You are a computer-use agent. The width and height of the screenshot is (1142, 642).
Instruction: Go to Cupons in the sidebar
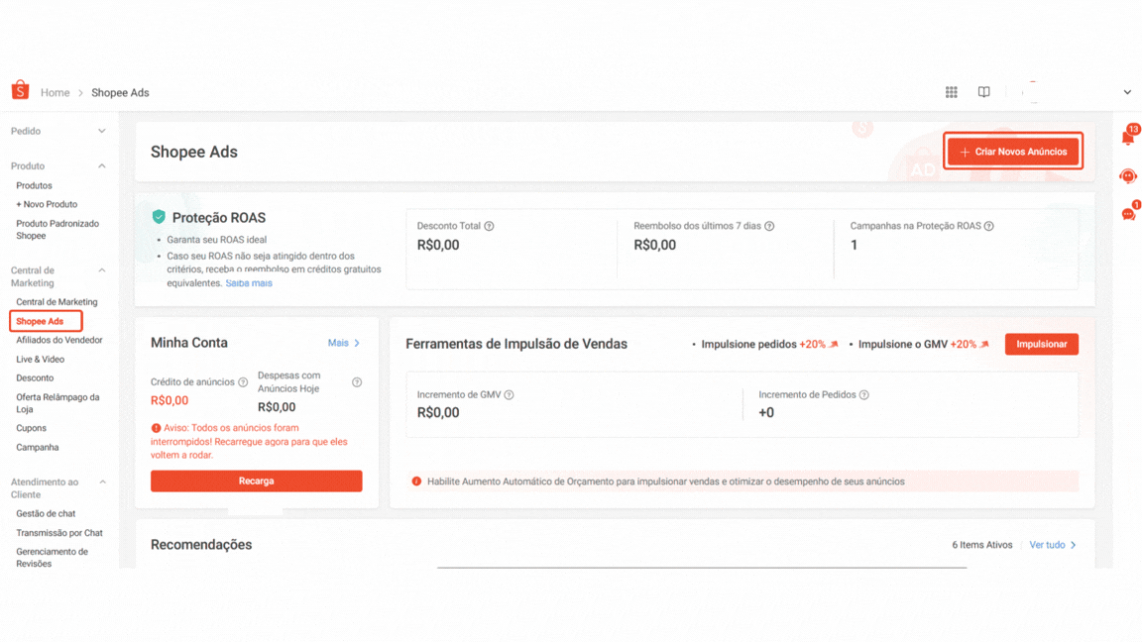pyautogui.click(x=31, y=428)
